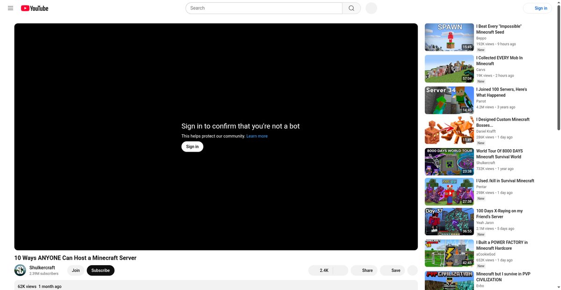
Task: Click the round voice search button beside search
Action: click(x=371, y=8)
